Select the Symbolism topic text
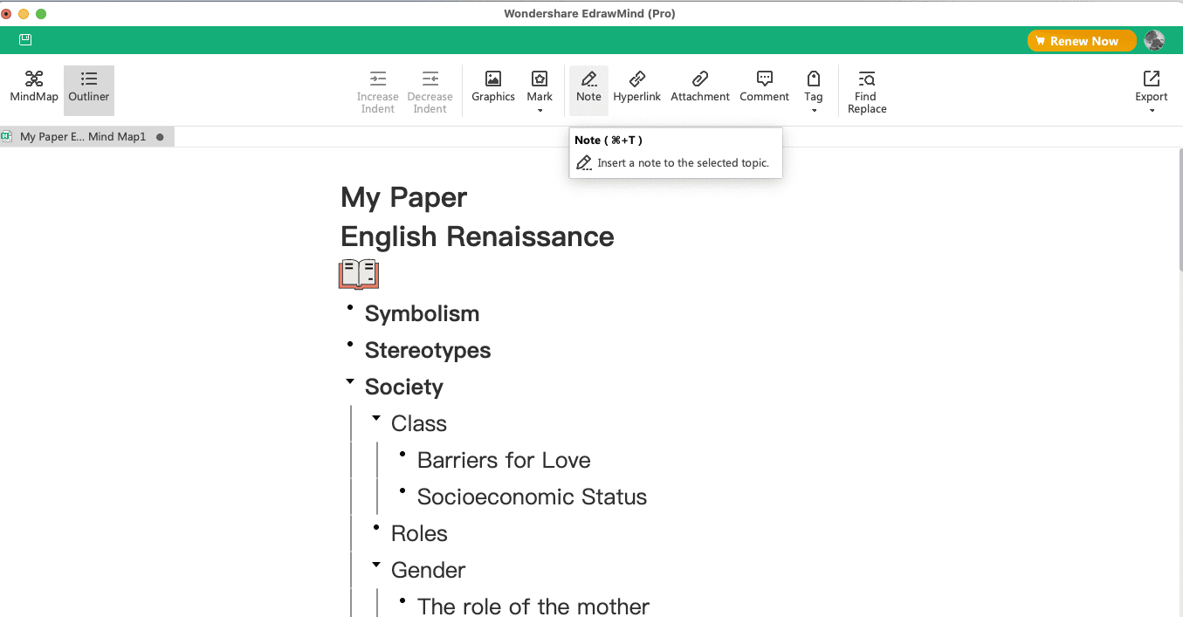The height and width of the screenshot is (617, 1183). pos(422,313)
